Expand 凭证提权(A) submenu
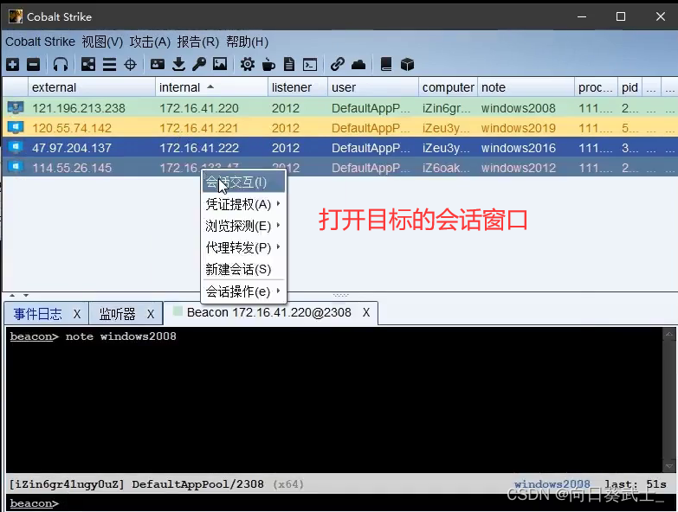This screenshot has width=678, height=512. 244,204
